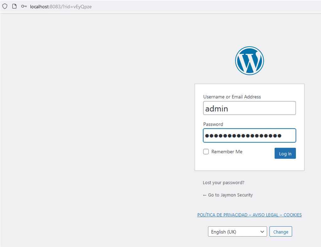The image size is (321, 247).
Task: Click inside the Password field
Action: tap(249, 135)
